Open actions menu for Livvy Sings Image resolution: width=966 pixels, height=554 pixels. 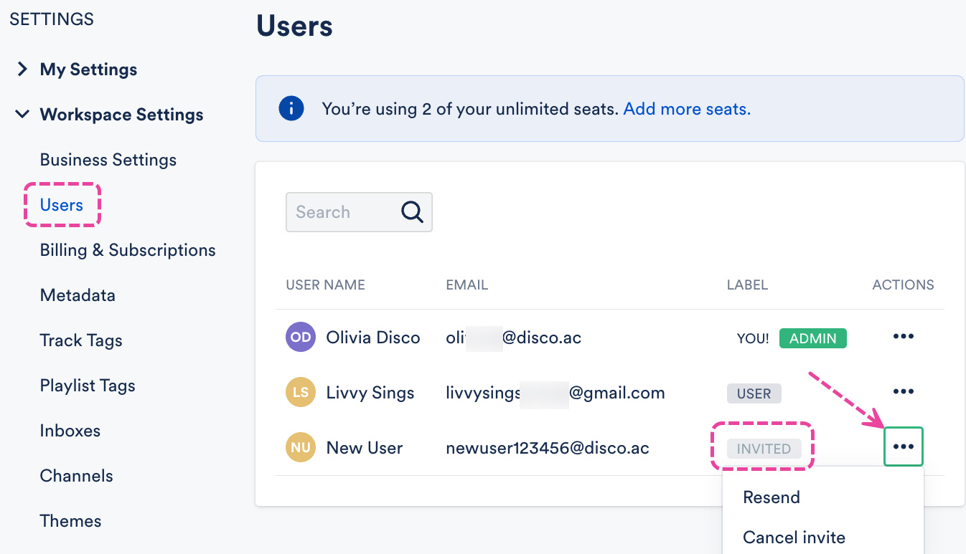903,392
